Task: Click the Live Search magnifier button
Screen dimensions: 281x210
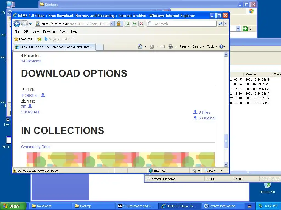Action: (x=221, y=24)
